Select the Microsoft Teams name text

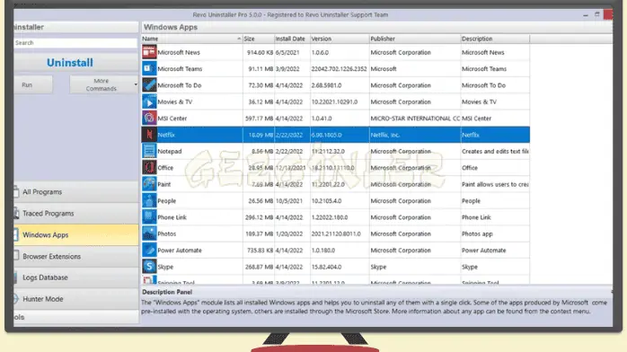[x=180, y=69]
